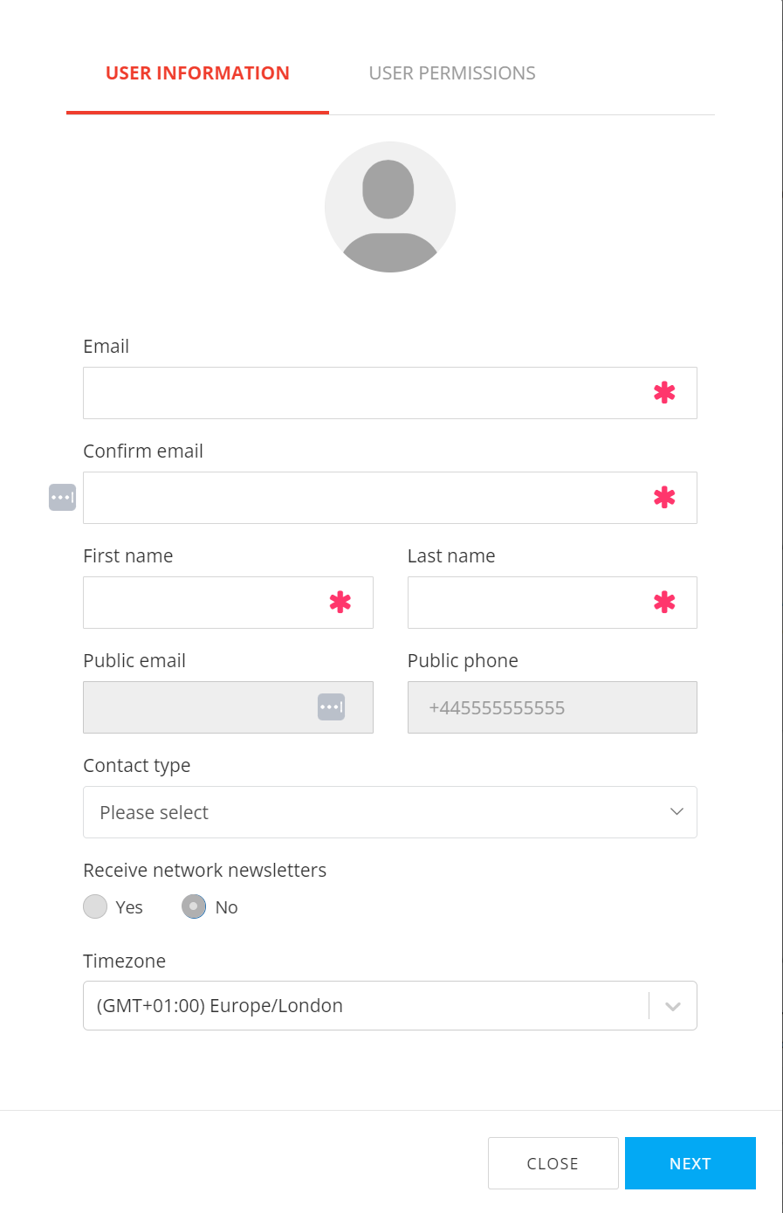Image resolution: width=783 pixels, height=1213 pixels.
Task: Click the Next button
Action: (x=690, y=1163)
